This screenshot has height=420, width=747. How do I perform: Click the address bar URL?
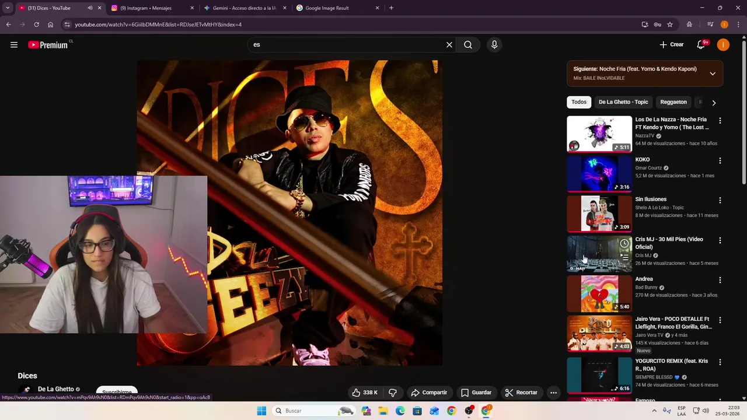pos(158,24)
